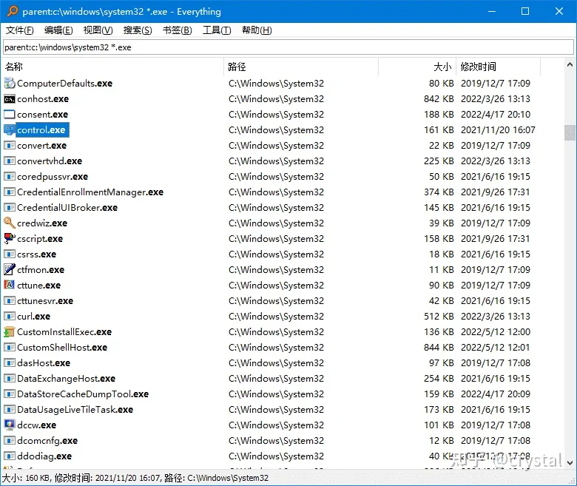Click the DataUsageLiveTileTask.exe icon
Image resolution: width=577 pixels, height=486 pixels.
(10, 410)
